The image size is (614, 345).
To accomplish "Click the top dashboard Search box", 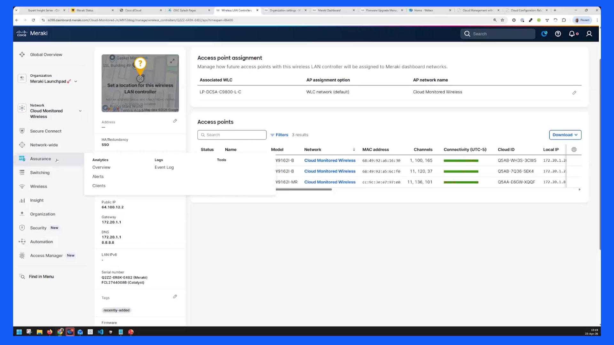I will click(498, 34).
